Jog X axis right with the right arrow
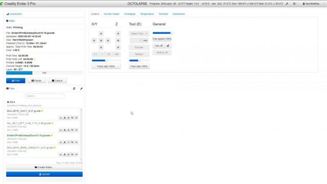 (x=108, y=40)
